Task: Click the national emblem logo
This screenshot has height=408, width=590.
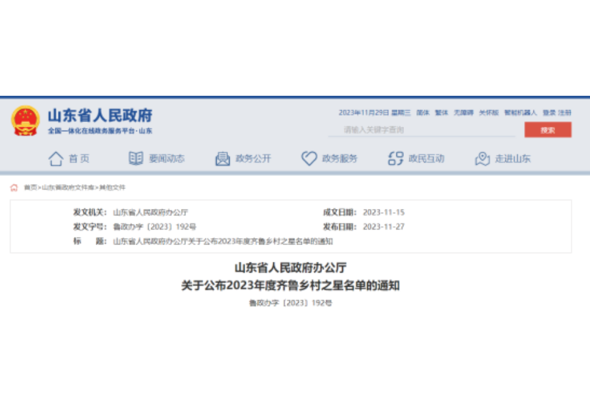Action: (25, 121)
